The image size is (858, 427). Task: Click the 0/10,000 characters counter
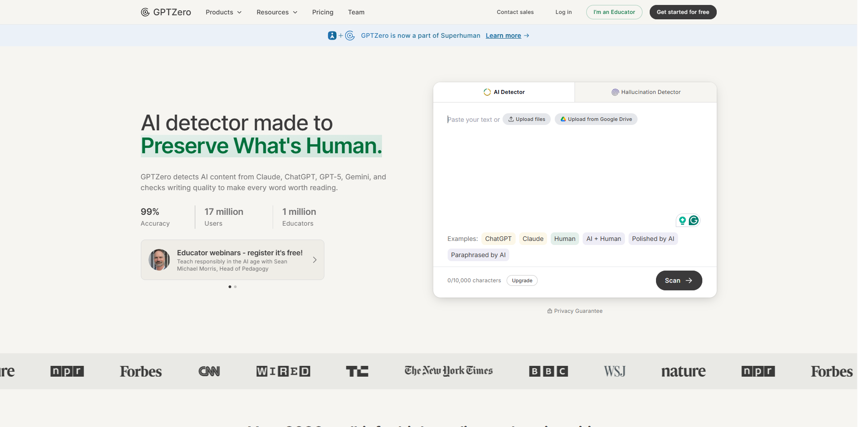tap(474, 280)
